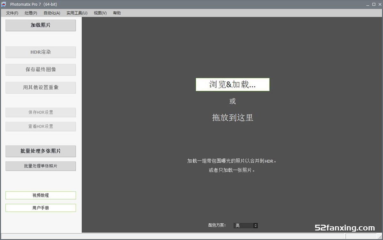Click the 加载照片 button
The image size is (383, 240).
(41, 25)
